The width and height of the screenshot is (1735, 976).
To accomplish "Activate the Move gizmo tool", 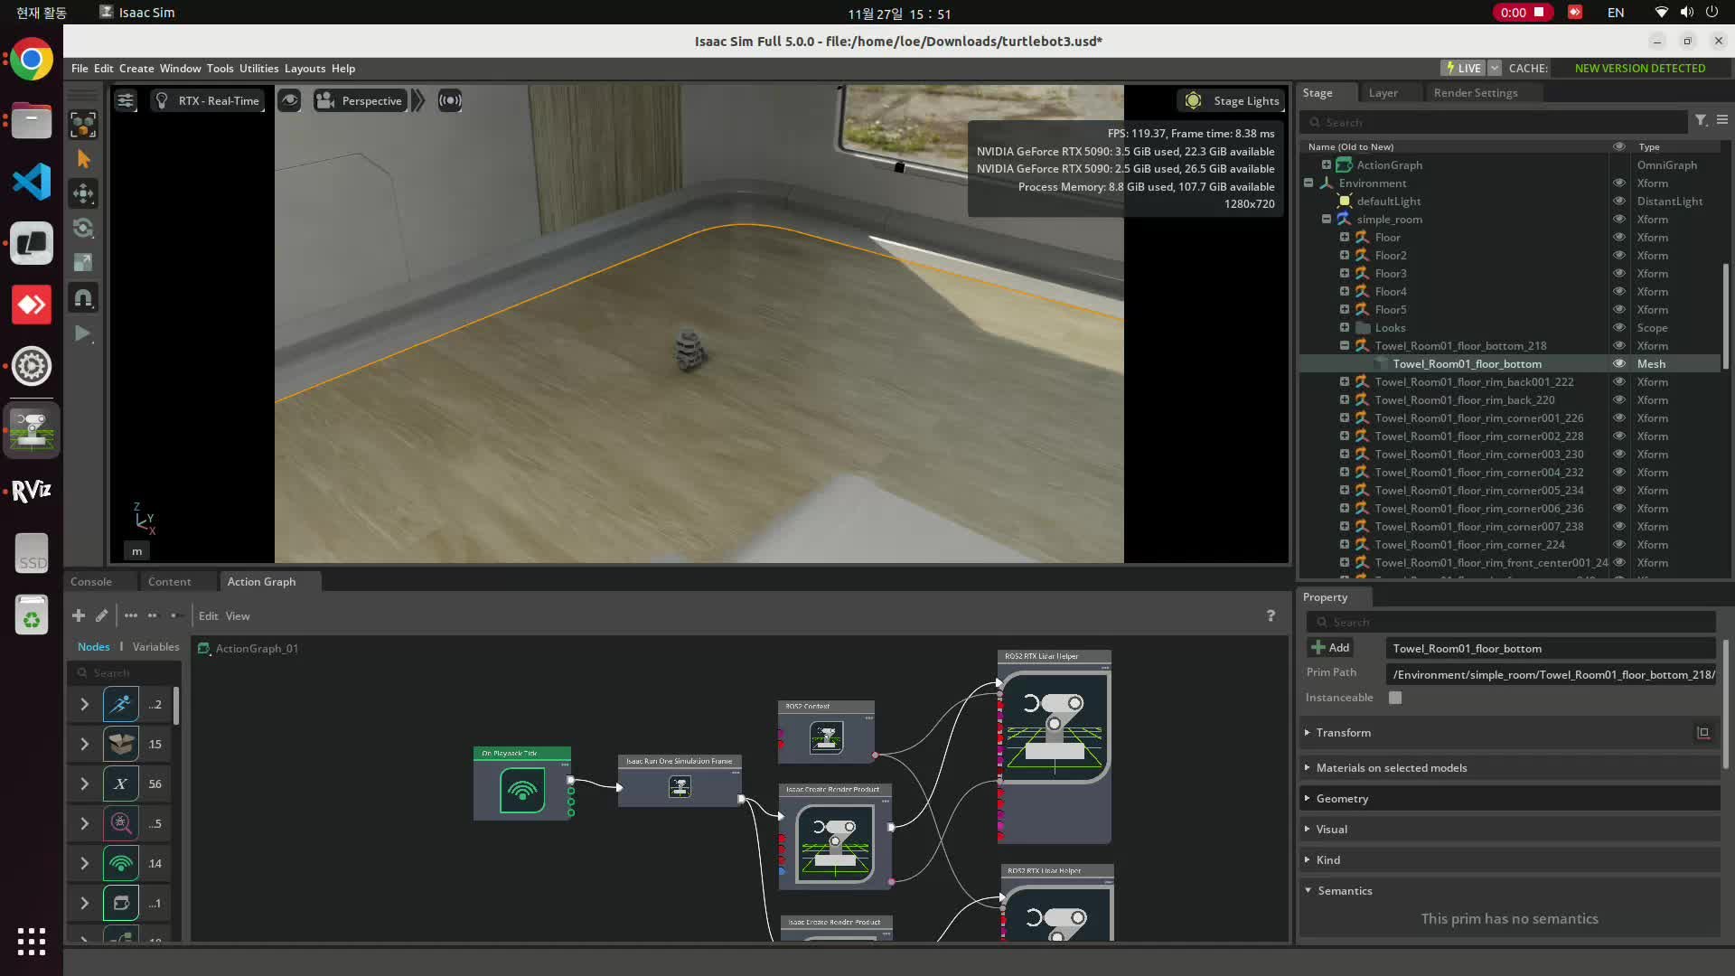I will tap(83, 193).
